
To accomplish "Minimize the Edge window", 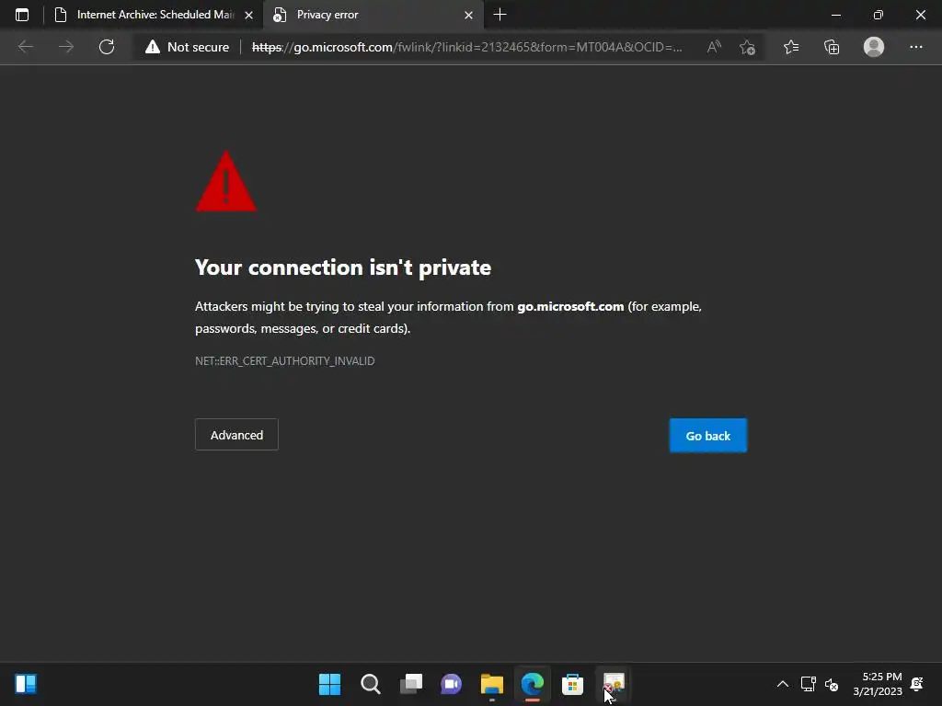I will 835,15.
